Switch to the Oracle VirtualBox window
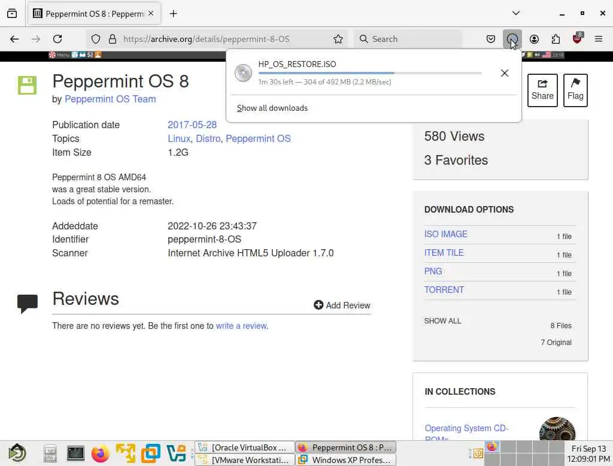613x466 pixels. [x=245, y=447]
